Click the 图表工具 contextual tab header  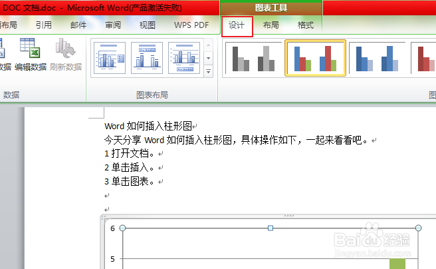(271, 8)
